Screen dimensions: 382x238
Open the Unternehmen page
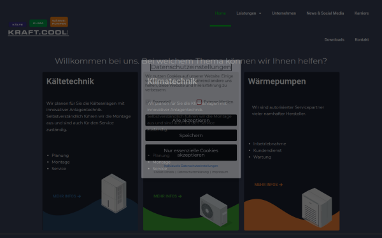pos(284,13)
